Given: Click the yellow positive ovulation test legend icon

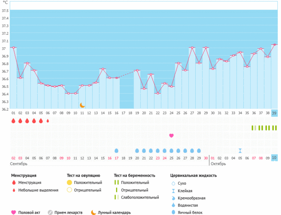Looking at the screenshot, I should pyautogui.click(x=69, y=183).
